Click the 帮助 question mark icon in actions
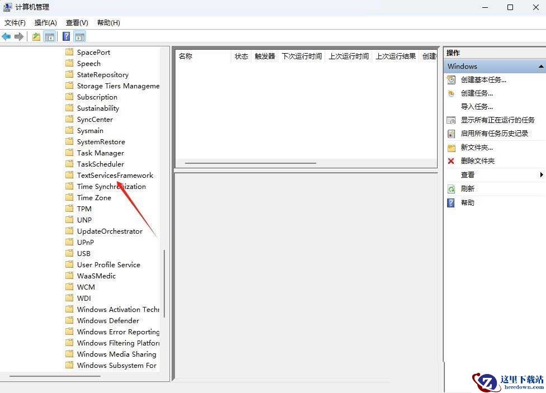Viewport: 546px width, 393px height. pos(451,203)
